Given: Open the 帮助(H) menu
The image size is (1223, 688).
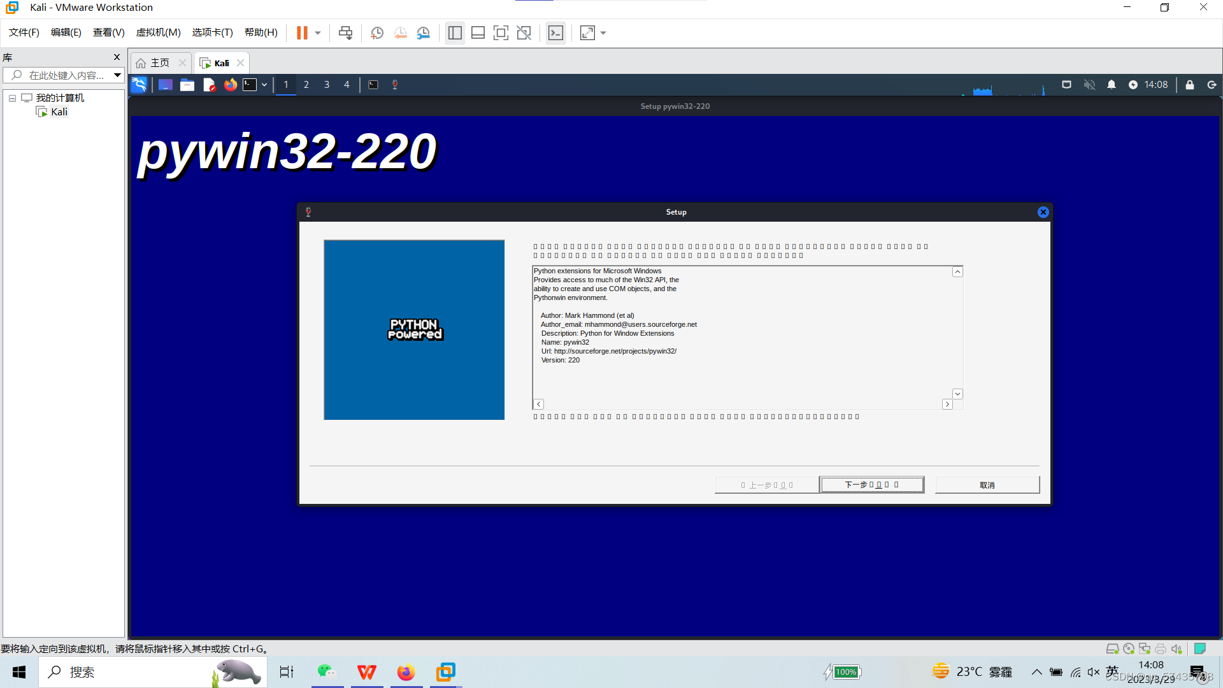Looking at the screenshot, I should tap(261, 32).
